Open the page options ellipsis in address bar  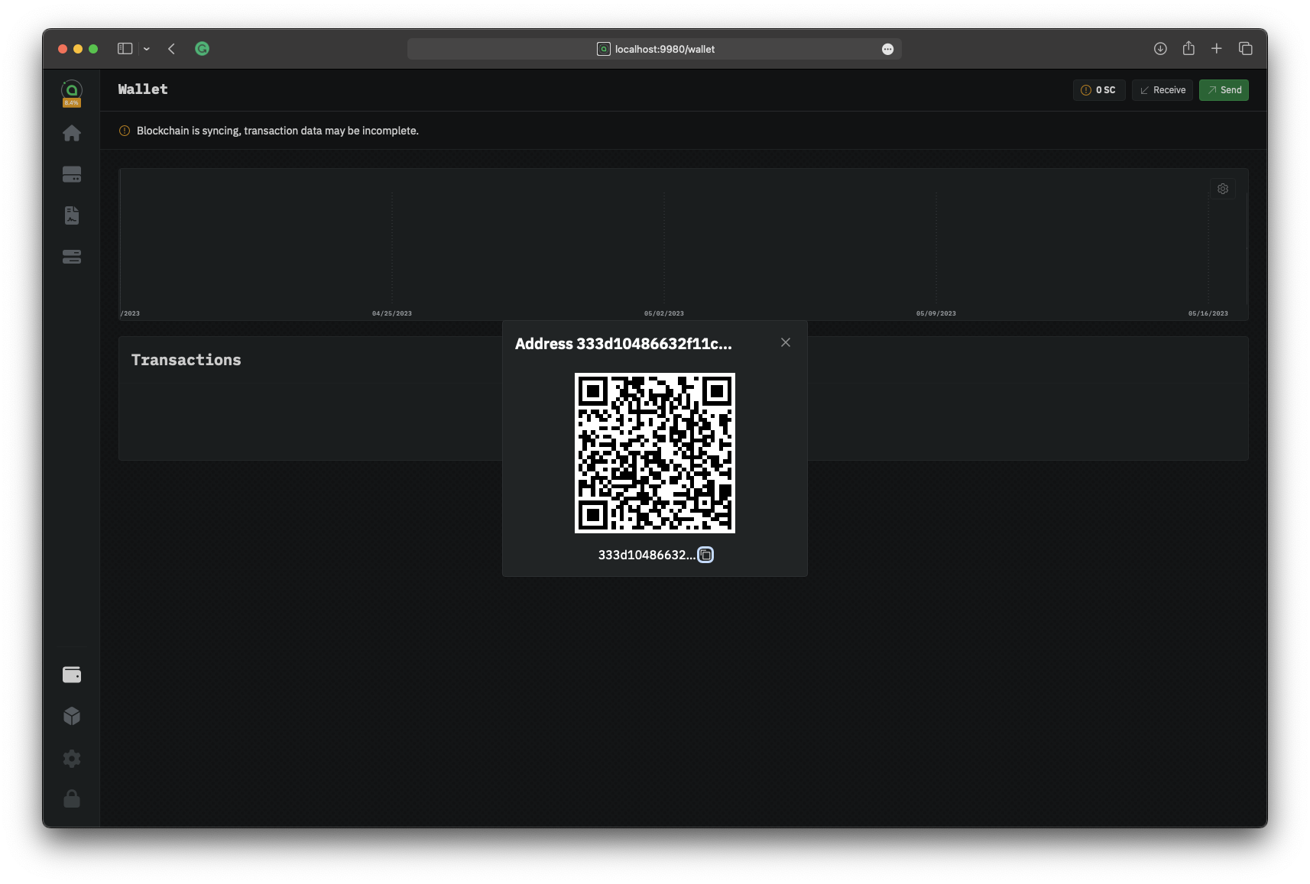point(887,49)
